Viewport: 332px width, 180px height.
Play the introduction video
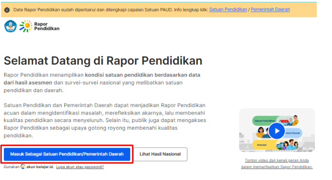click(x=277, y=131)
